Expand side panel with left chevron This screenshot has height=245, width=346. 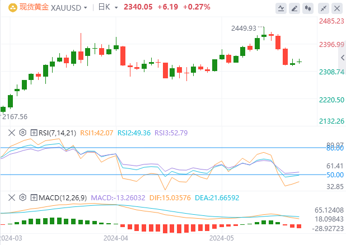pos(343,58)
